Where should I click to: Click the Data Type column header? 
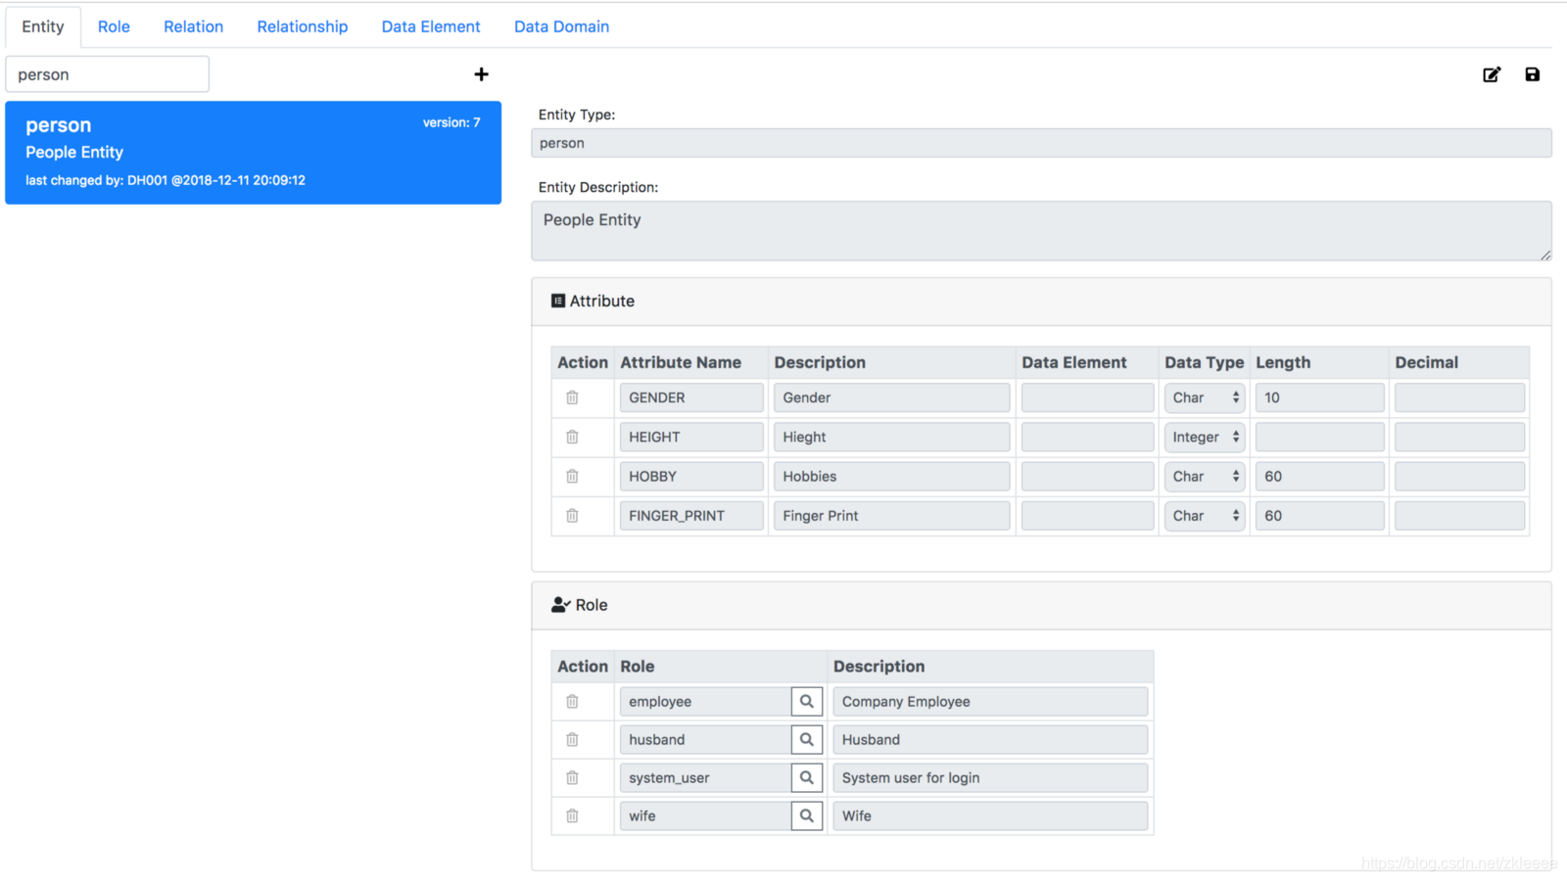click(1204, 362)
